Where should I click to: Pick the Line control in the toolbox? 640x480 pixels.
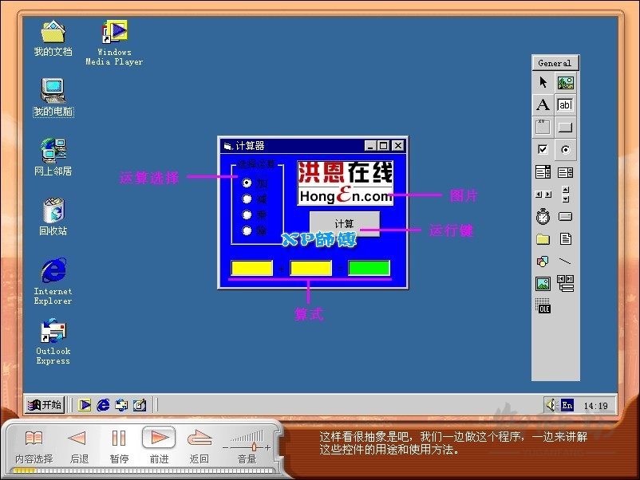(566, 262)
